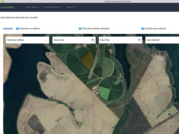Open the Relatórios menu
Viewport: 179px width, 134px height.
pos(70,7)
